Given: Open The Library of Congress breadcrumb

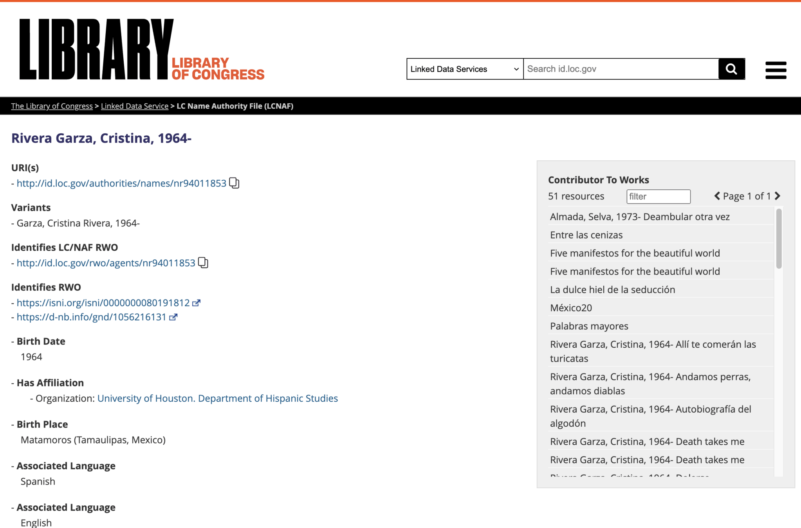Looking at the screenshot, I should [x=52, y=106].
